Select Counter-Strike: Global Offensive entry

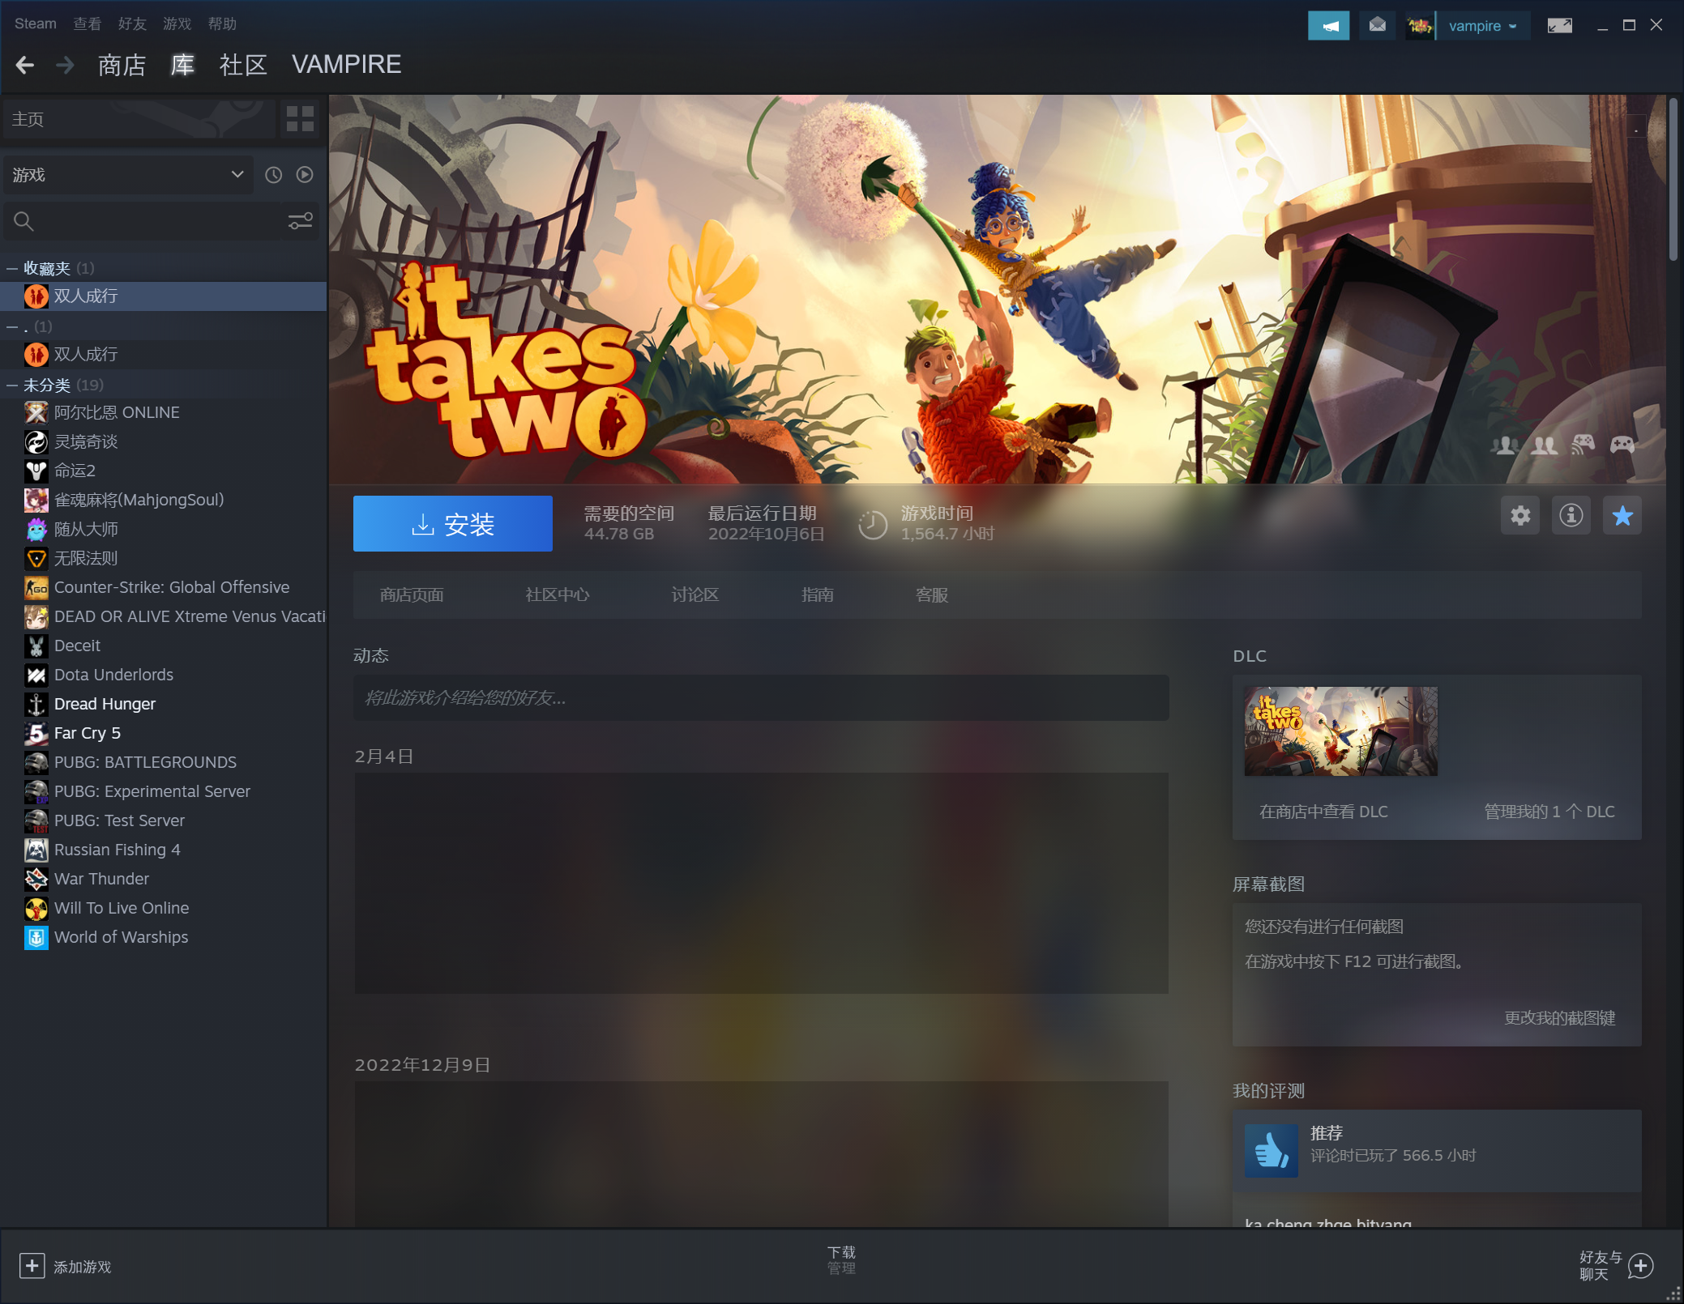coord(172,587)
